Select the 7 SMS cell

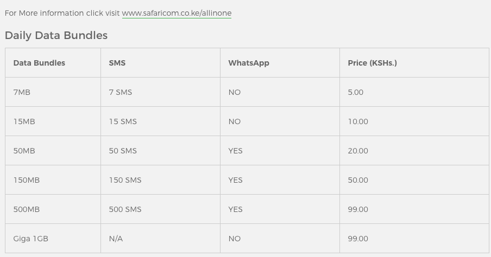(x=120, y=92)
